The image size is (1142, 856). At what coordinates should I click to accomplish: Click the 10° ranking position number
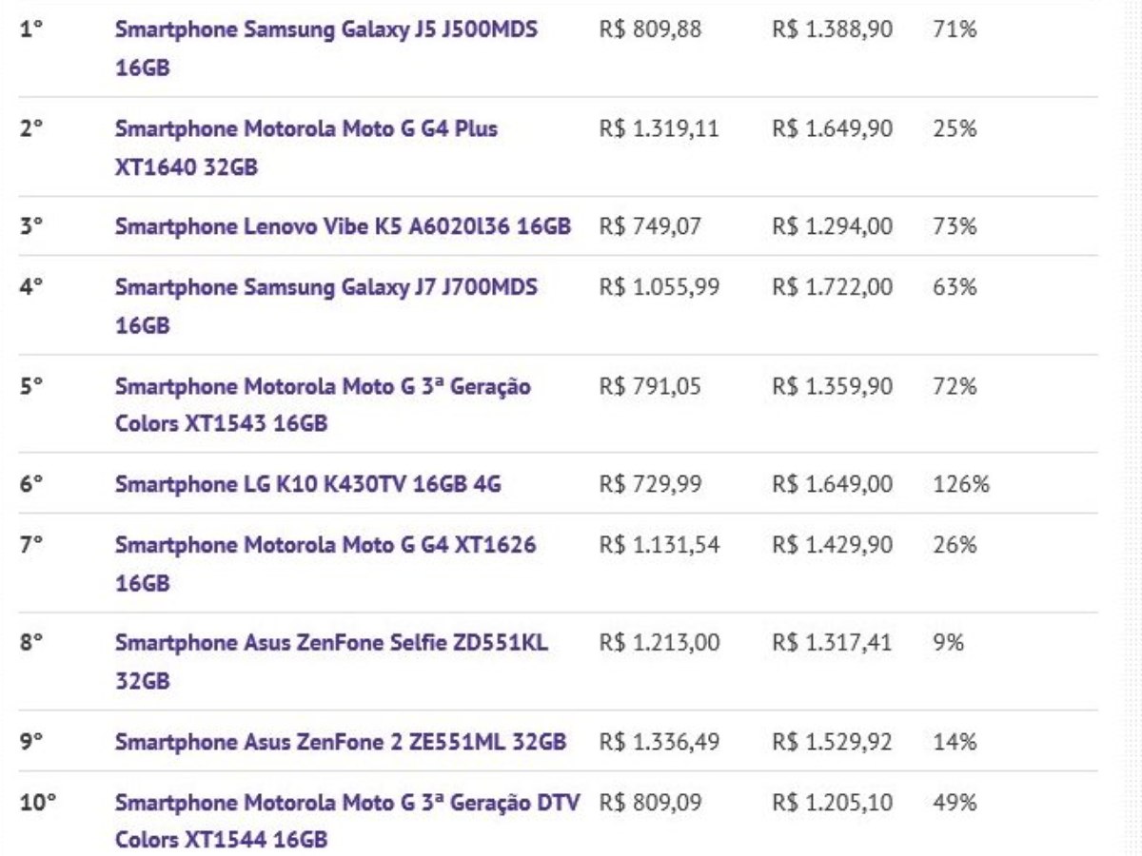point(37,803)
